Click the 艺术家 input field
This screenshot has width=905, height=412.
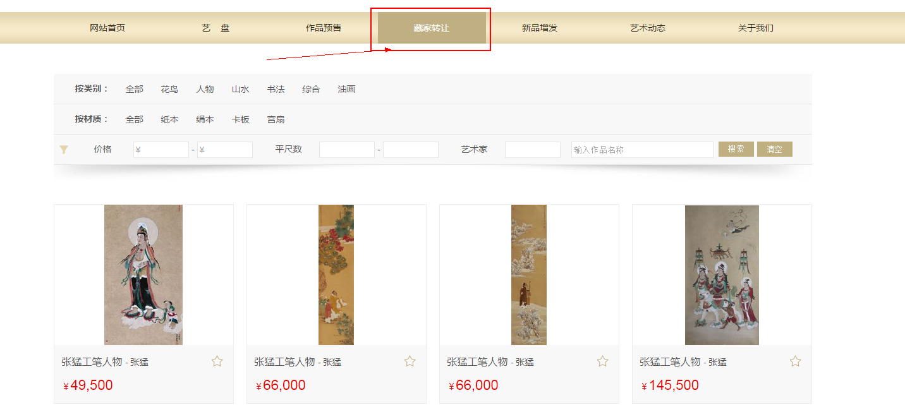click(x=533, y=150)
